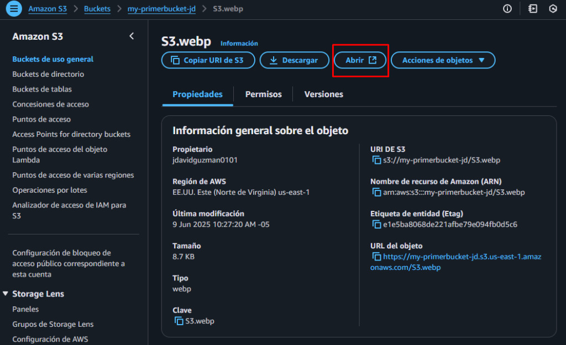Click the Información link
The width and height of the screenshot is (566, 345).
pos(239,43)
